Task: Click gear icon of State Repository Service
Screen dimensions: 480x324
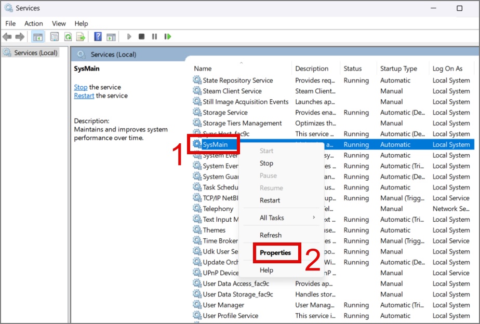Action: tap(197, 80)
